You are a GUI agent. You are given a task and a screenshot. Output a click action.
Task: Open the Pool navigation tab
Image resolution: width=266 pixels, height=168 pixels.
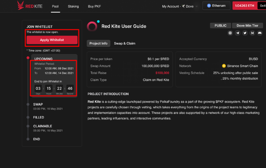point(55,6)
